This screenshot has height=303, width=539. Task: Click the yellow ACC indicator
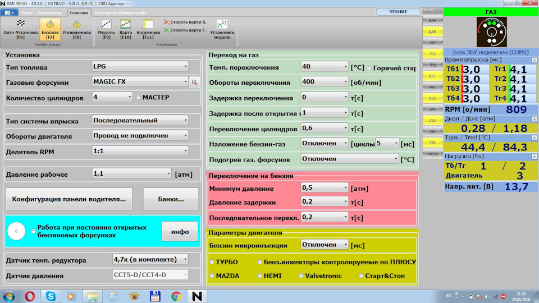(432, 98)
